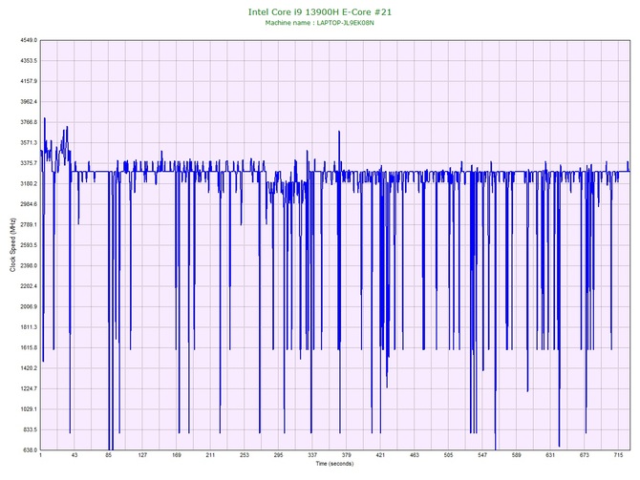The width and height of the screenshot is (640, 480).
Task: Click the x-axis tick label 421
Action: pos(380,455)
